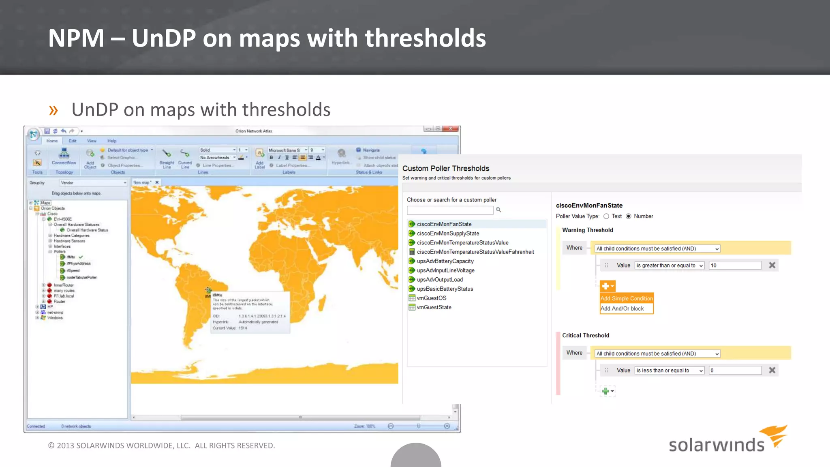This screenshot has width=830, height=467.
Task: Select the hand pan tool
Action: pos(37,153)
